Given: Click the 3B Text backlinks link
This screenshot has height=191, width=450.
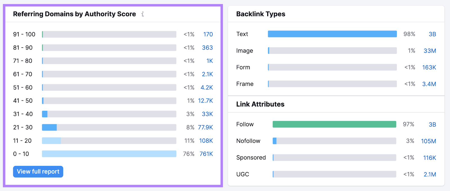Looking at the screenshot, I should pyautogui.click(x=433, y=34).
